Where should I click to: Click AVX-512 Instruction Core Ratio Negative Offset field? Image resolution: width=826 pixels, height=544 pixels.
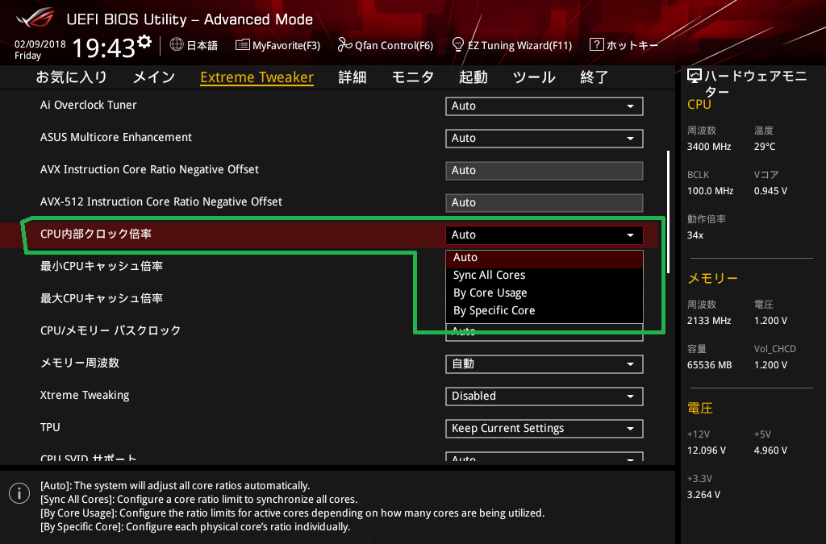544,202
